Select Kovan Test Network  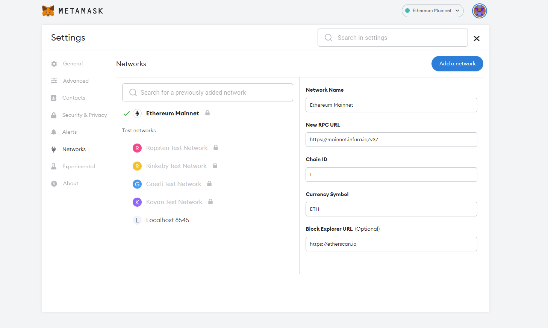pos(174,202)
